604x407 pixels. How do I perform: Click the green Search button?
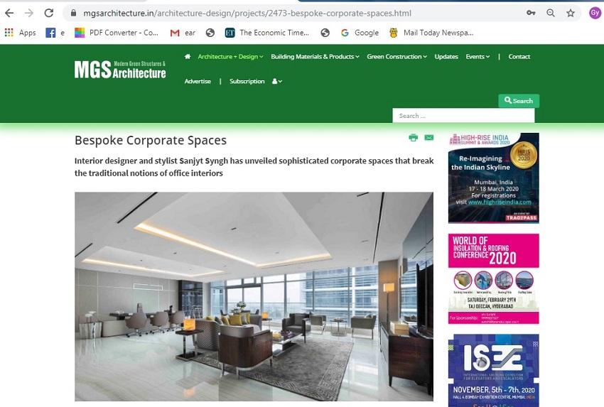(x=519, y=100)
